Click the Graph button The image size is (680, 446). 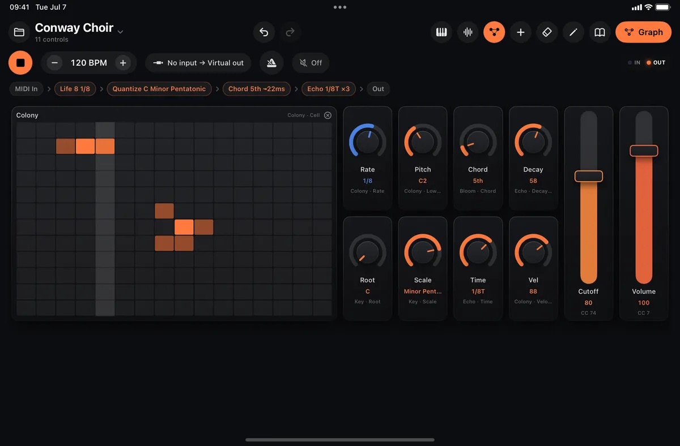pos(643,32)
